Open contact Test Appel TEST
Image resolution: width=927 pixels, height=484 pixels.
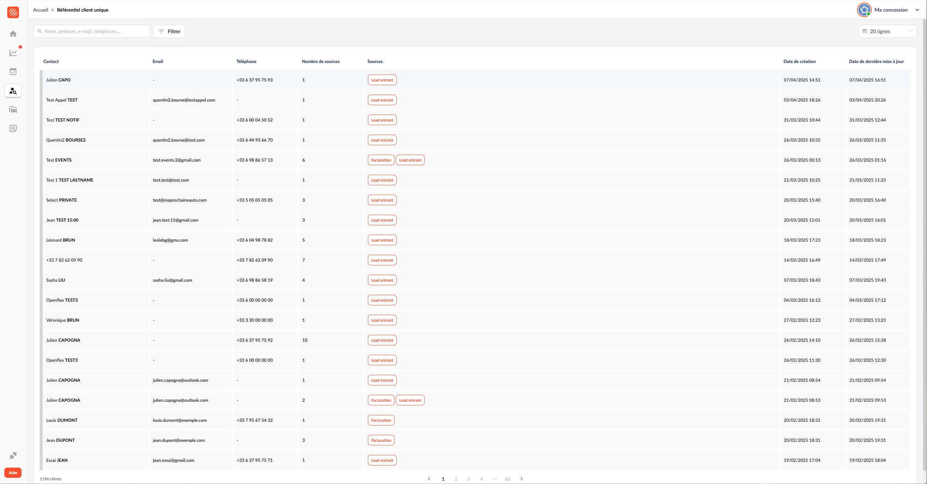coord(62,100)
